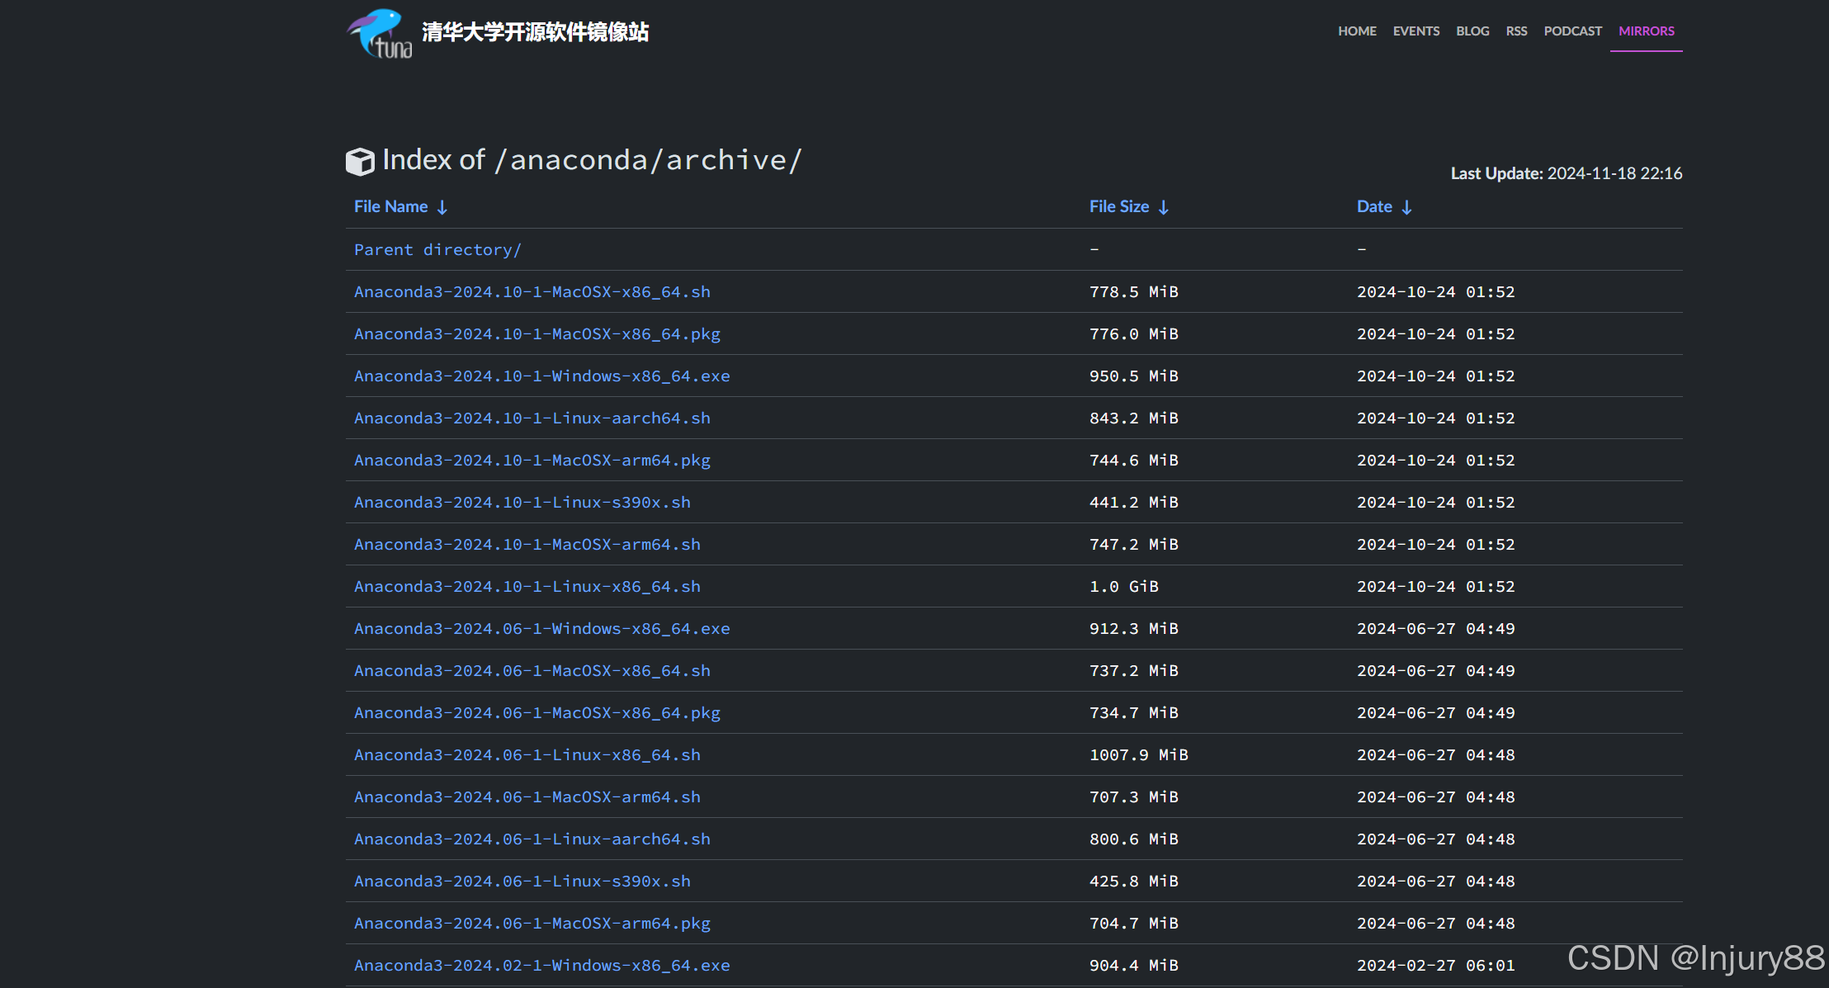Download Anaconda3-2024.10-1-Linux-aarch64.sh
The width and height of the screenshot is (1829, 988).
[x=532, y=418]
